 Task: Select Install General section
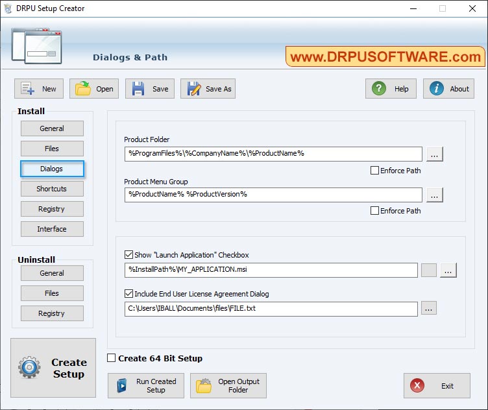pos(52,128)
